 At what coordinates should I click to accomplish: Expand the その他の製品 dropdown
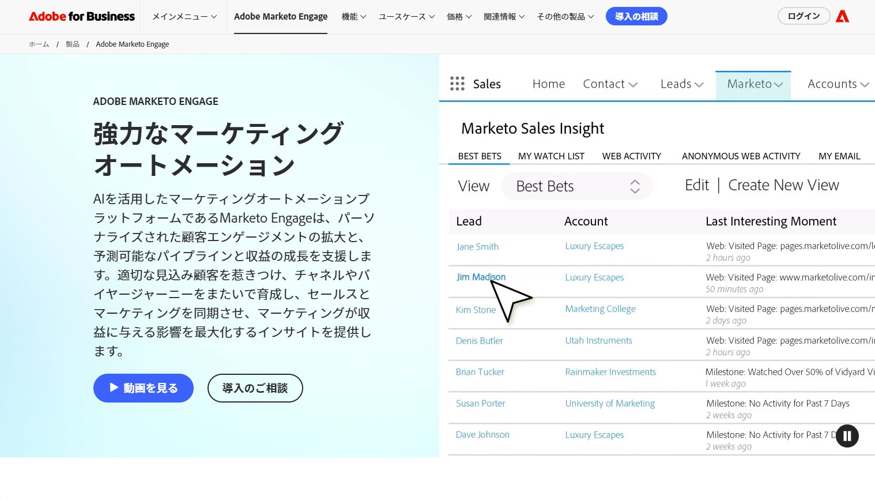point(565,17)
